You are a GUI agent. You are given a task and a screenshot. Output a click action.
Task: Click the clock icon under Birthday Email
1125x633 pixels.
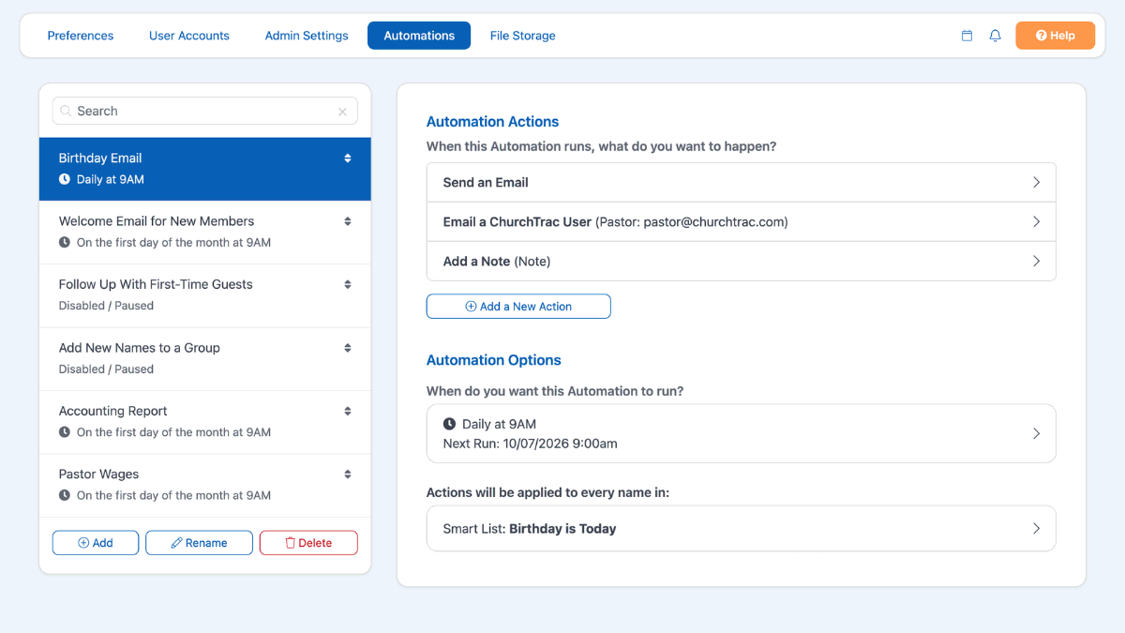coord(65,179)
